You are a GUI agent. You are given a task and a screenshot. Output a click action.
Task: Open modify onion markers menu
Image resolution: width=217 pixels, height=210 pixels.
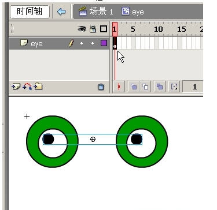(x=174, y=87)
